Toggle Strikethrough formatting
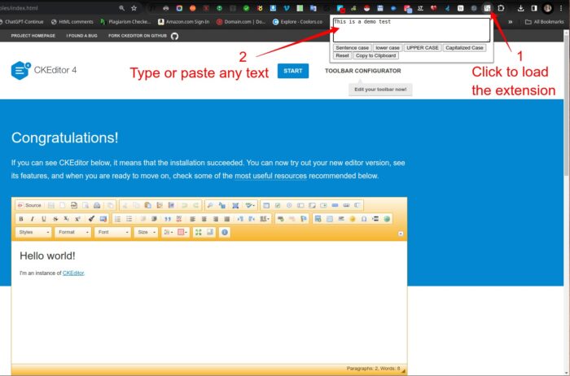The height and width of the screenshot is (376, 570). (x=55, y=219)
